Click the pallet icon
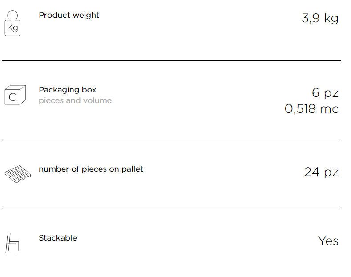The height and width of the screenshot is (277, 351). (18, 174)
